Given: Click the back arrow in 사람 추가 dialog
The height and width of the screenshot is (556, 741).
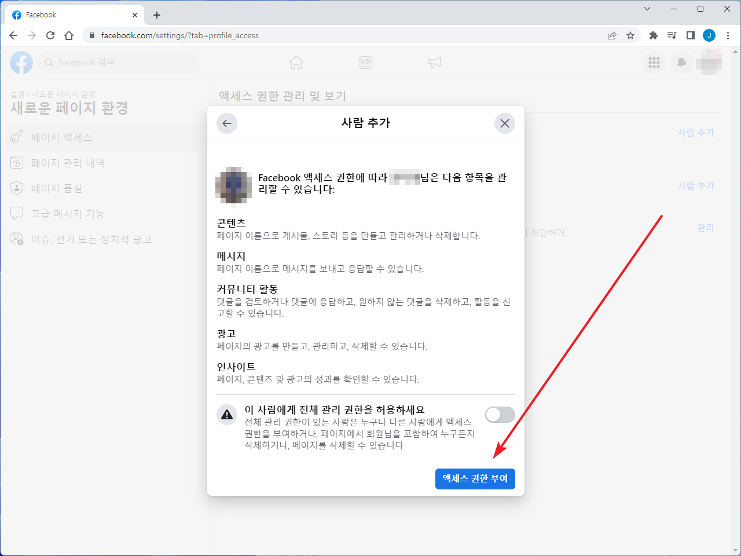Looking at the screenshot, I should click(227, 123).
